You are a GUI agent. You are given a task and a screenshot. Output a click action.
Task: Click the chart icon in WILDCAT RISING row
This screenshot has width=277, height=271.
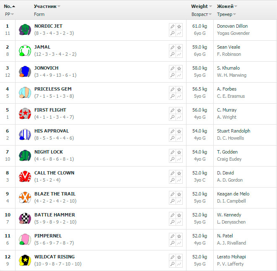click(179, 264)
